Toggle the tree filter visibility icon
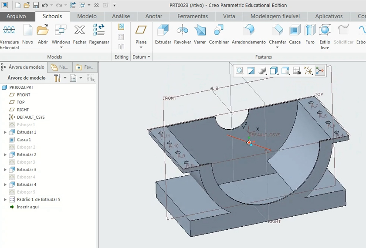Screen dimensions: 366x248 pyautogui.click(x=90, y=78)
